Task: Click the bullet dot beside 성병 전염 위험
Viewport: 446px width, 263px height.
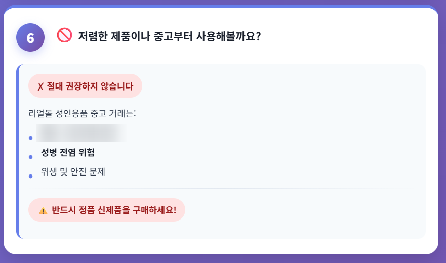Action: point(30,157)
